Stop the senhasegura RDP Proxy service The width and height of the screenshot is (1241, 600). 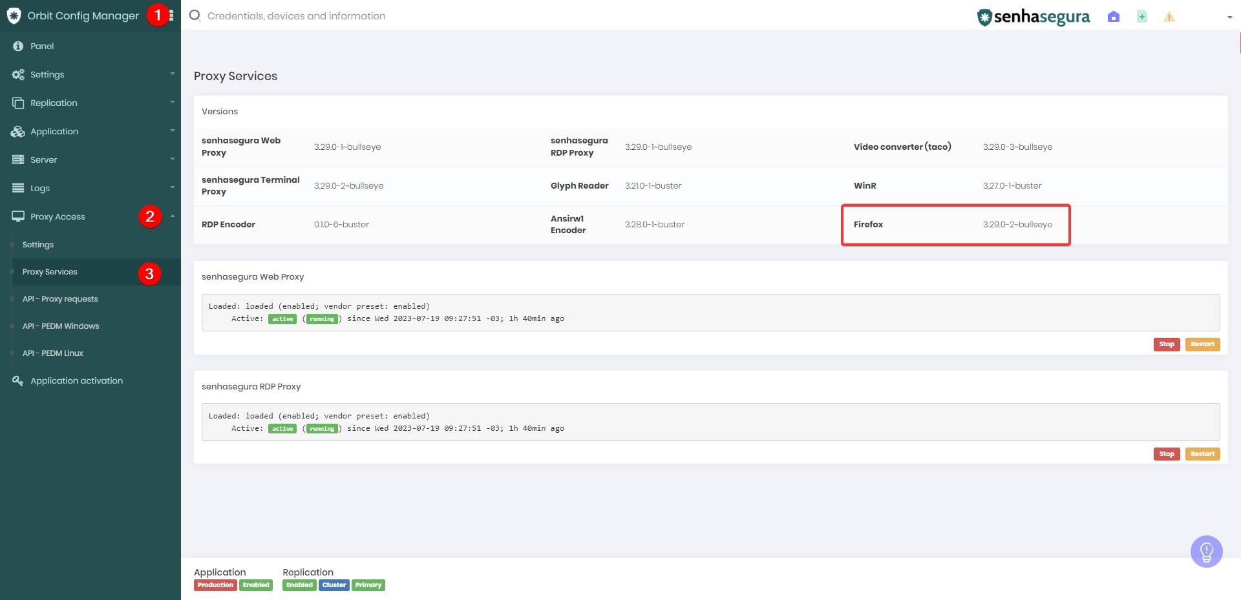coord(1167,454)
